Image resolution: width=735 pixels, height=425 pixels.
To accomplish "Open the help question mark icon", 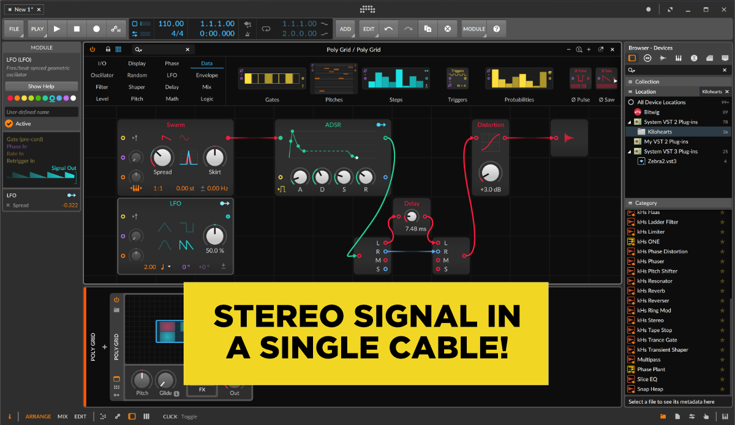I will click(x=496, y=29).
